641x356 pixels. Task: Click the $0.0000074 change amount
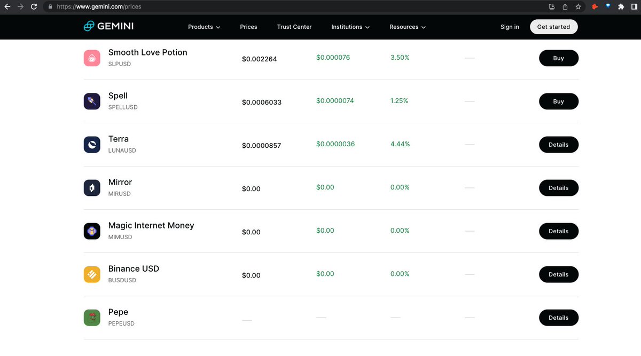click(x=335, y=100)
